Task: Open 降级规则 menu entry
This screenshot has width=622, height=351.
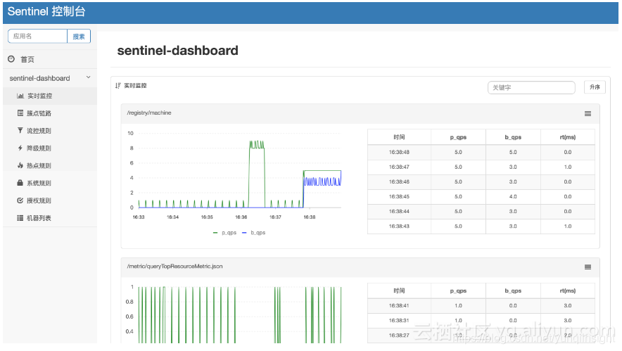Action: pyautogui.click(x=49, y=148)
